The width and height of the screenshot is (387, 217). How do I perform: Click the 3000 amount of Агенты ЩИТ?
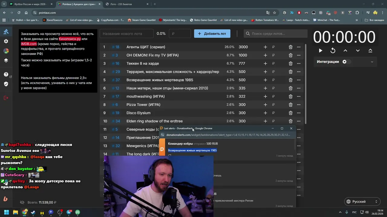[243, 47]
